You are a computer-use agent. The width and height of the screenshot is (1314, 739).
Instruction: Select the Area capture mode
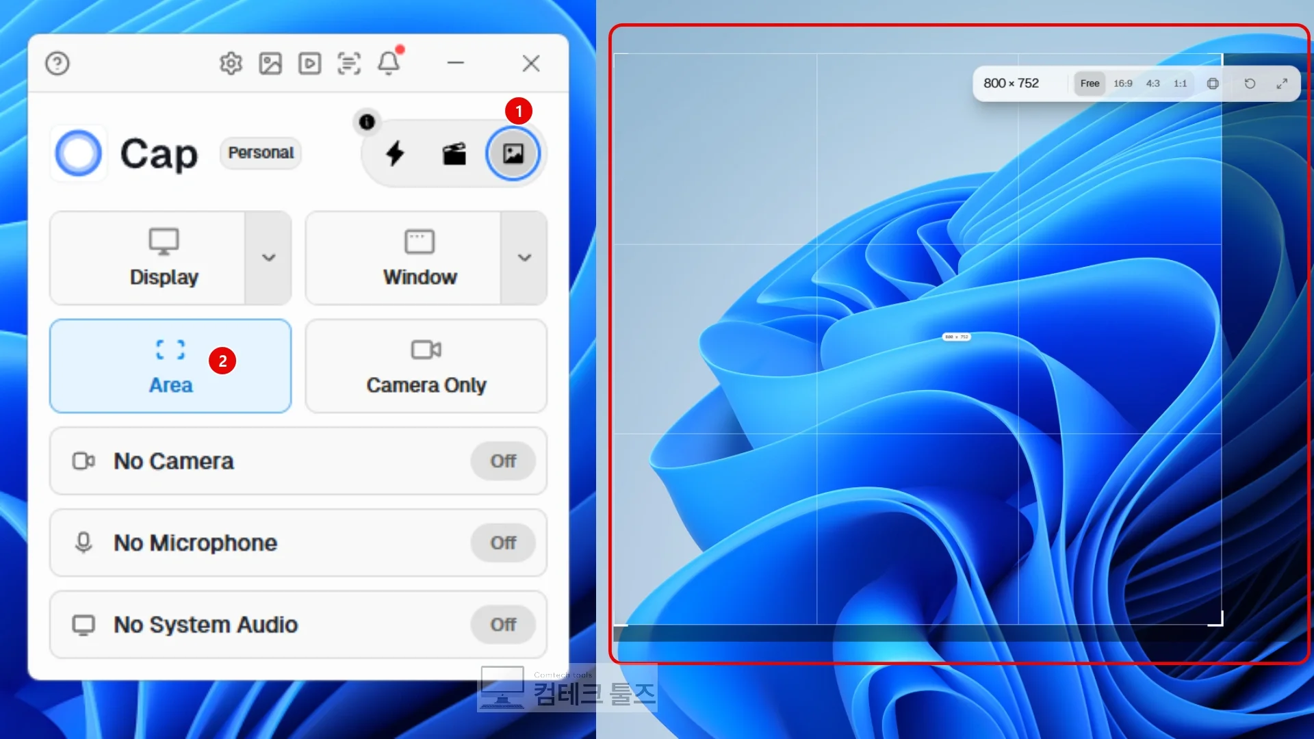(170, 366)
